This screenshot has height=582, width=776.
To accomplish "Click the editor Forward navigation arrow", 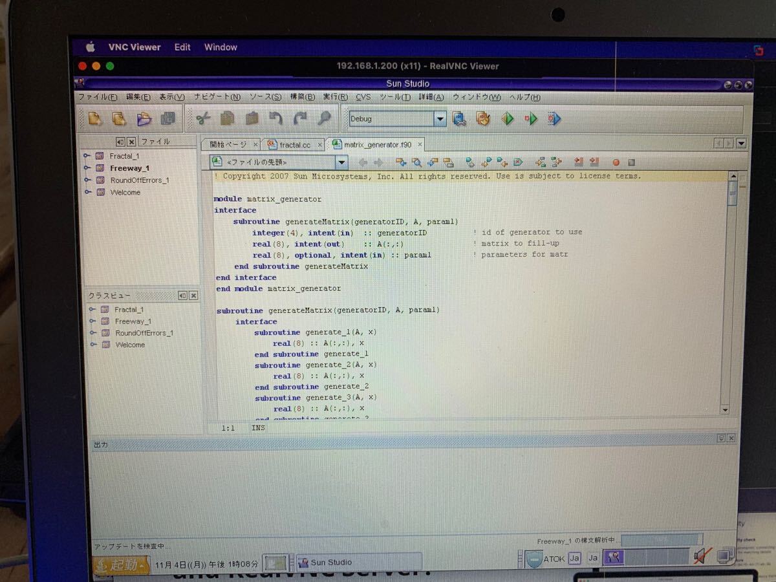I will 379,162.
